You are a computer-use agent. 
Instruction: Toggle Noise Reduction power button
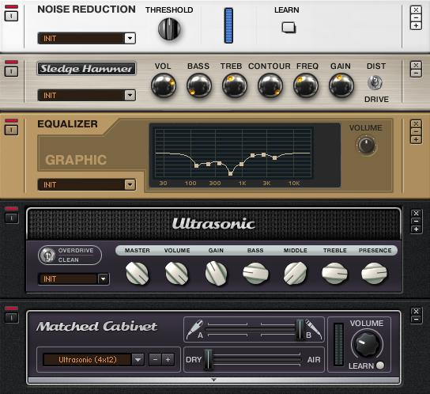pos(12,16)
